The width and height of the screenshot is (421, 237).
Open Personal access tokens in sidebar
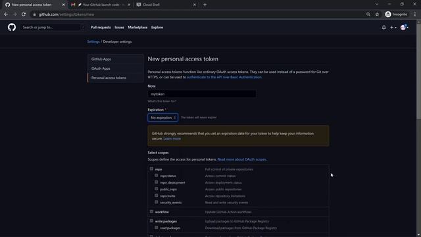116,78
